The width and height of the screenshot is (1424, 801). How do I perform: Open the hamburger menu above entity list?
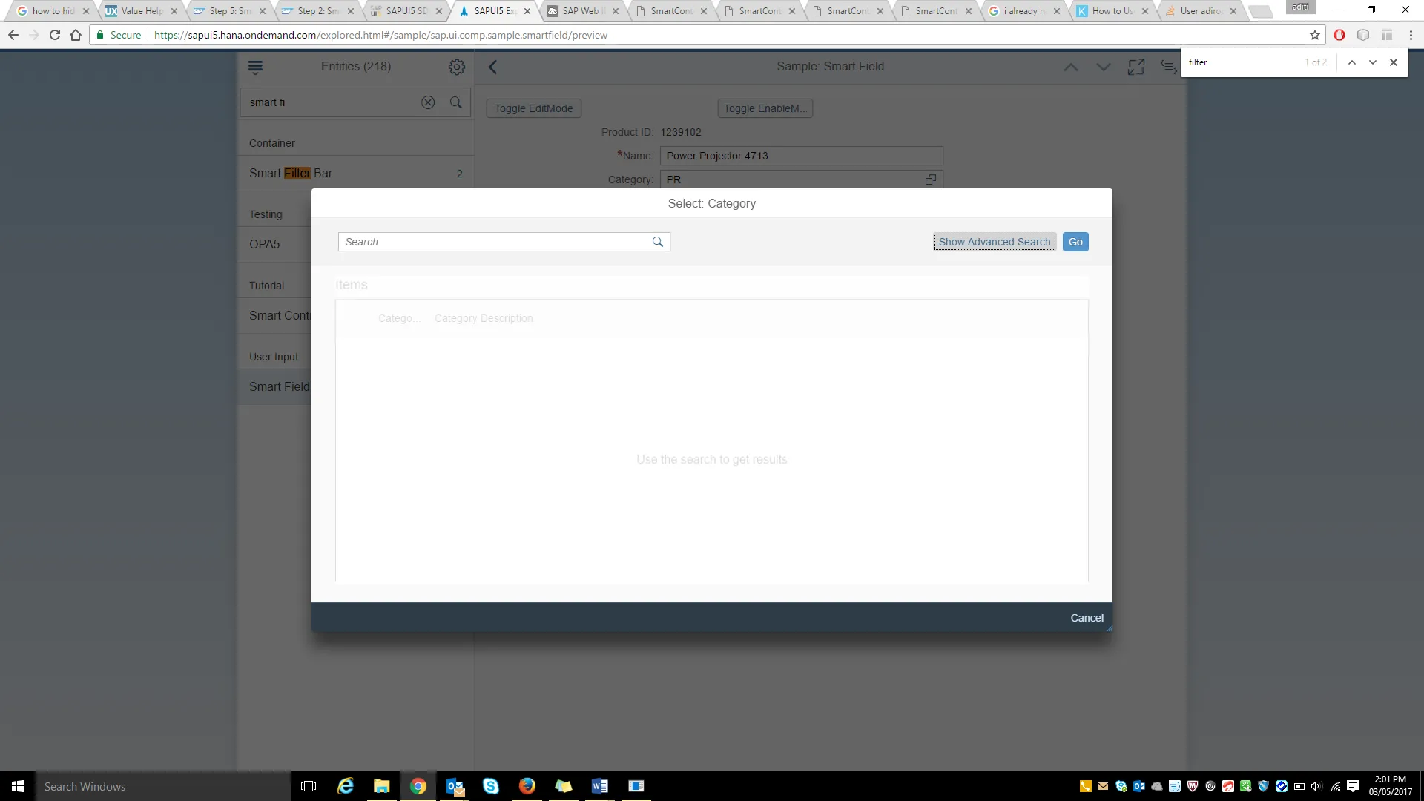255,67
